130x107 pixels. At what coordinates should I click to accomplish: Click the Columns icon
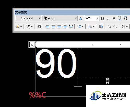click(17, 27)
